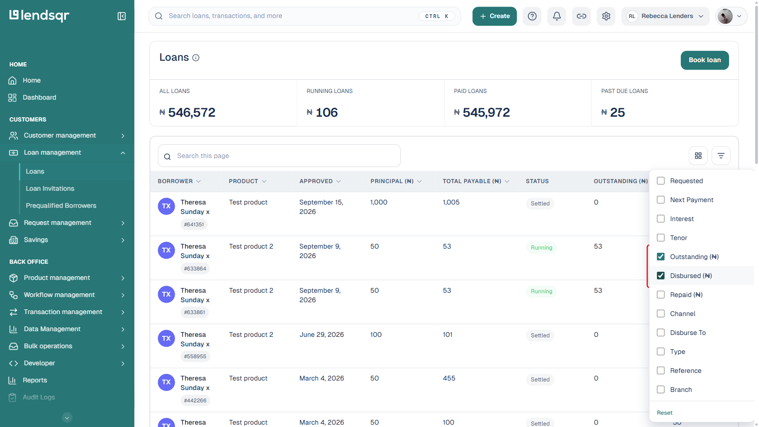
Task: Click the Dashboard grid icon
Action: click(x=13, y=98)
